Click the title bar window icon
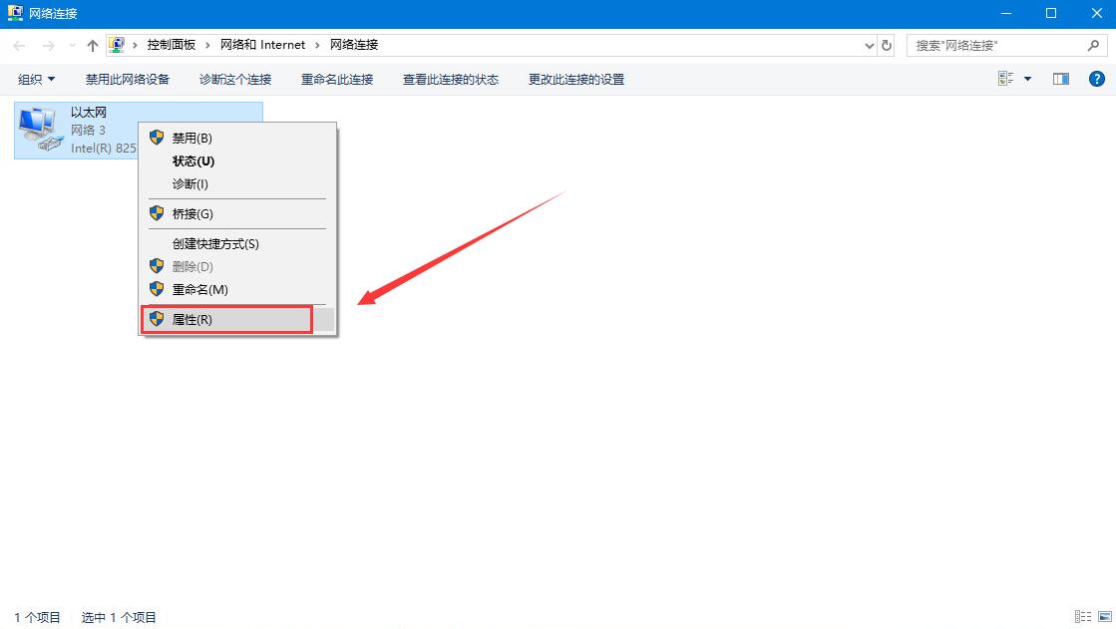This screenshot has height=629, width=1116. point(15,13)
